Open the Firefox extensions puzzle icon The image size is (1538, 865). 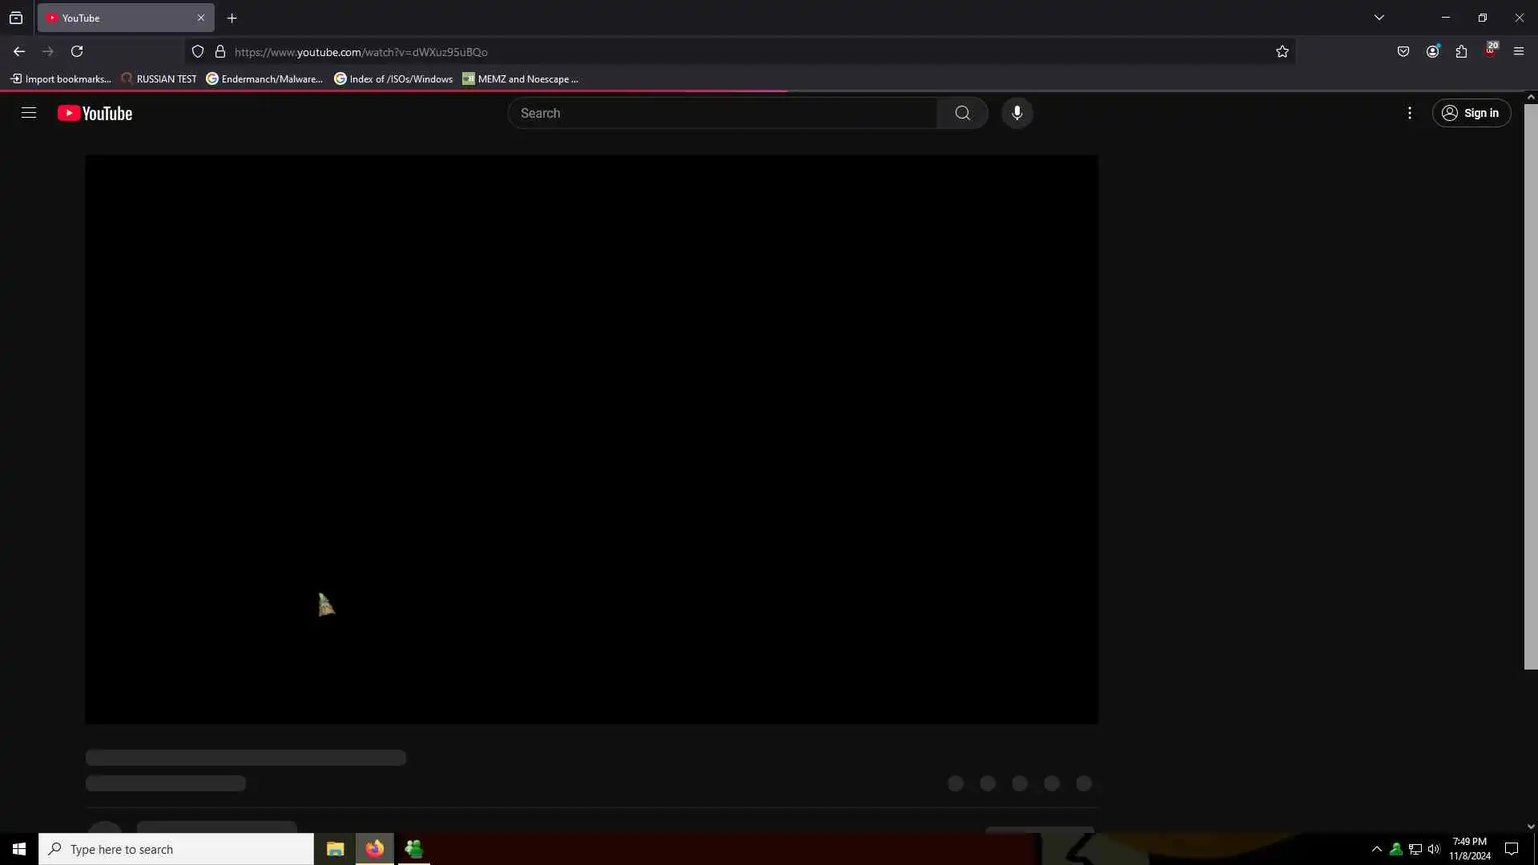point(1461,51)
